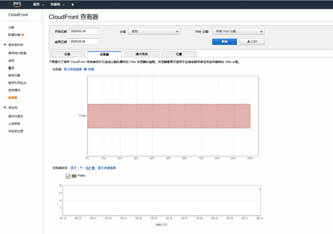Click the CloudFront 查看器 page heading

[x=73, y=17]
